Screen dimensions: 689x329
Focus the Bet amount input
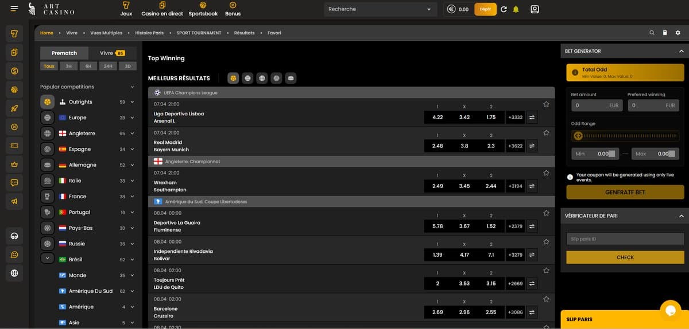pyautogui.click(x=596, y=105)
